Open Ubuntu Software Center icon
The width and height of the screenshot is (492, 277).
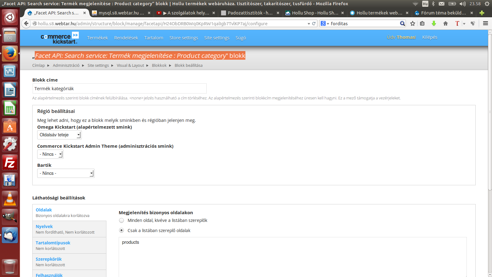pos(10,126)
